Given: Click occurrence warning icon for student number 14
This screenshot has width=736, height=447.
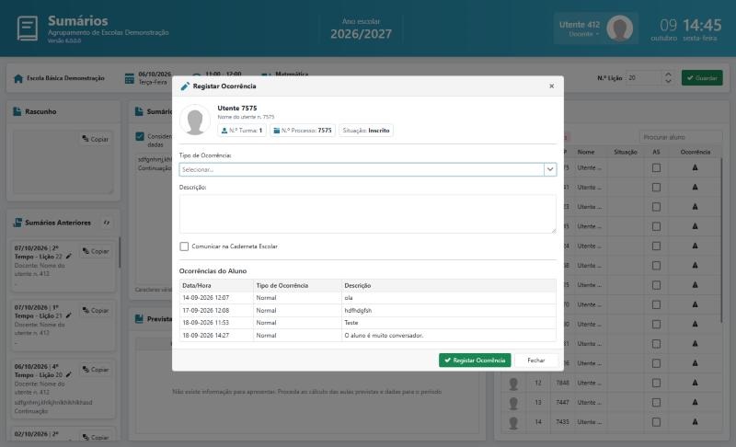Looking at the screenshot, I should pos(696,422).
